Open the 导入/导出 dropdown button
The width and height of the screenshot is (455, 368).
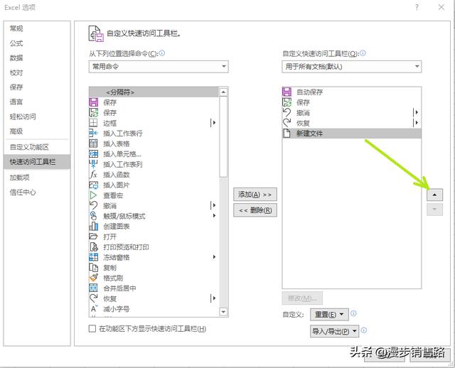tap(335, 331)
